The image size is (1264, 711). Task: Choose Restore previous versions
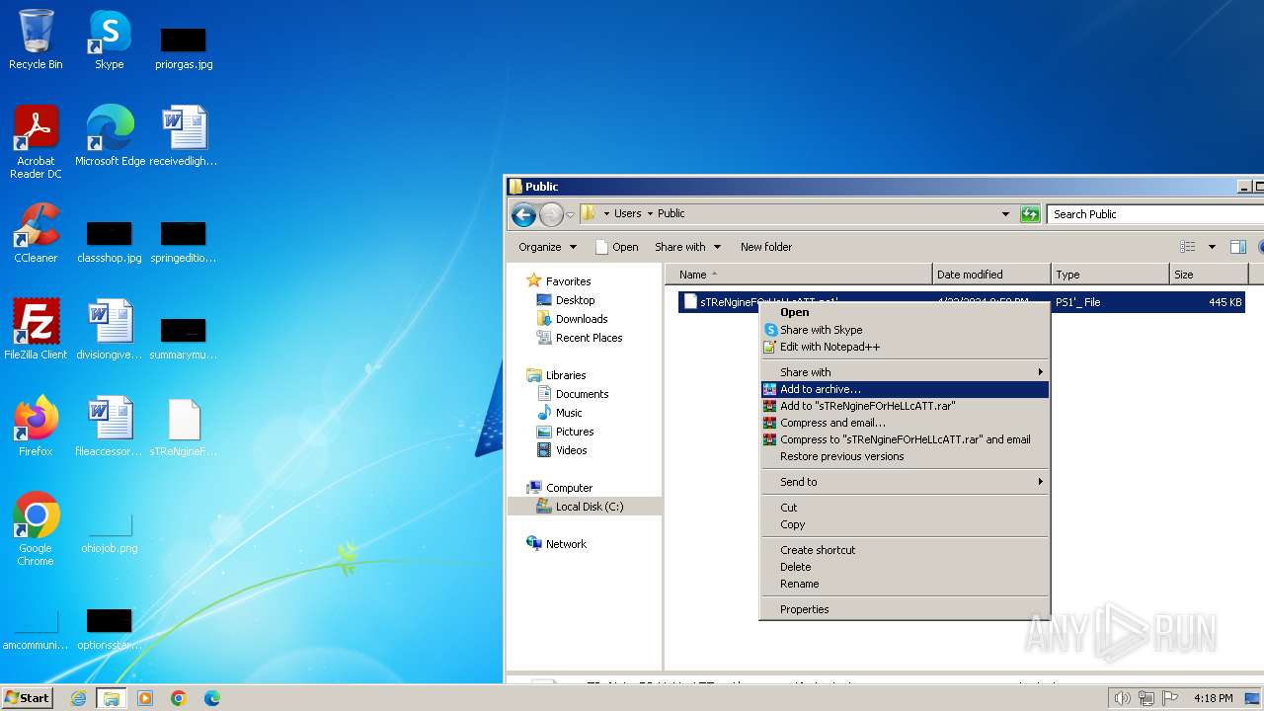(x=904, y=456)
